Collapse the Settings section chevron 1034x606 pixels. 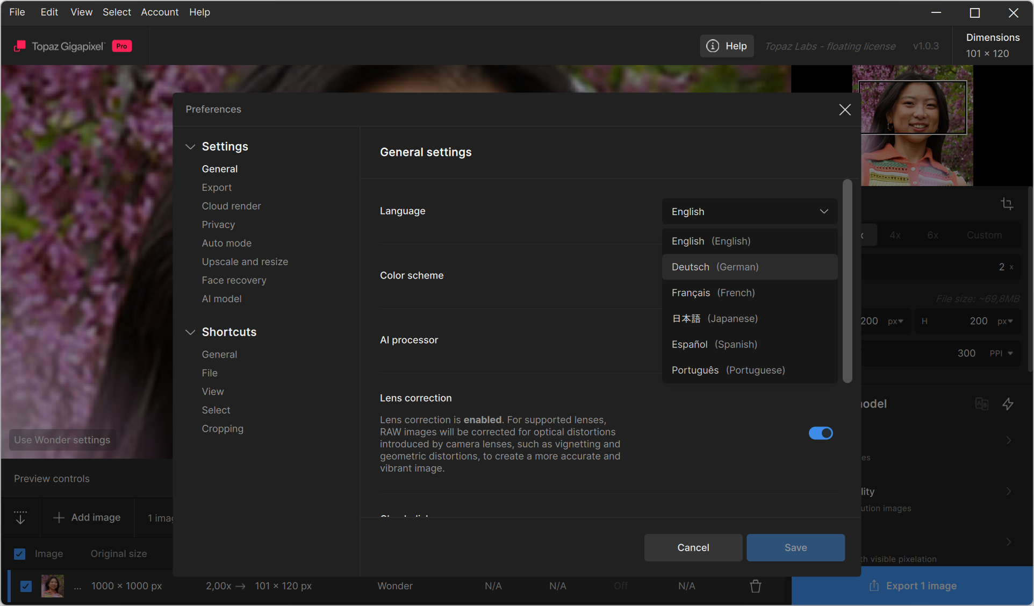(190, 147)
